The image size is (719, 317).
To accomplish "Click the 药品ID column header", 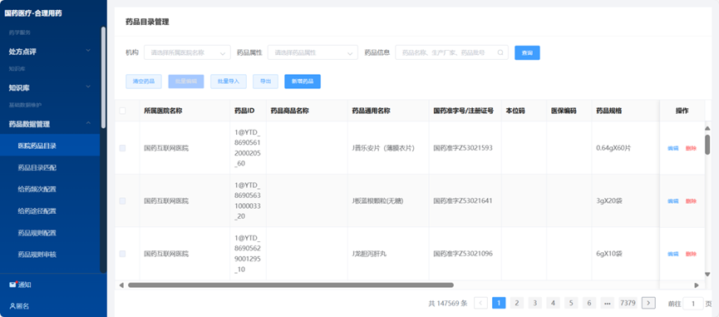I will tap(248, 111).
